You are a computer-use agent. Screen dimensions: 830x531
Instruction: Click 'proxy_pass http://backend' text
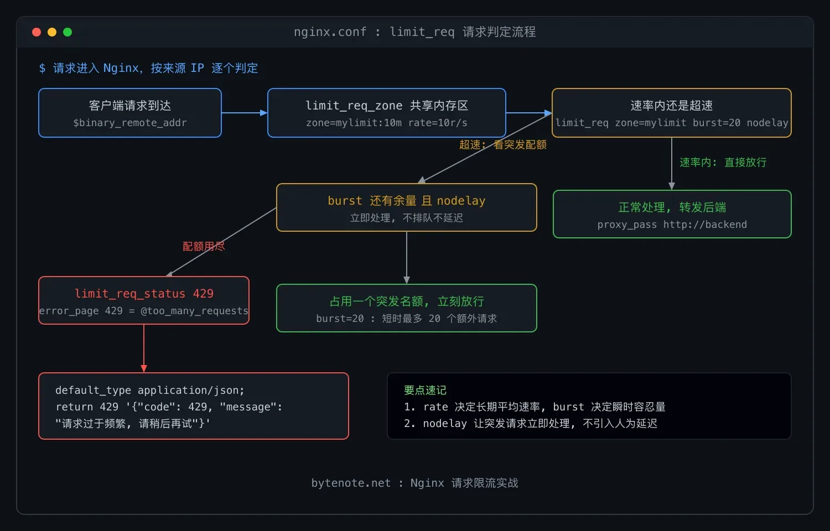click(x=672, y=225)
